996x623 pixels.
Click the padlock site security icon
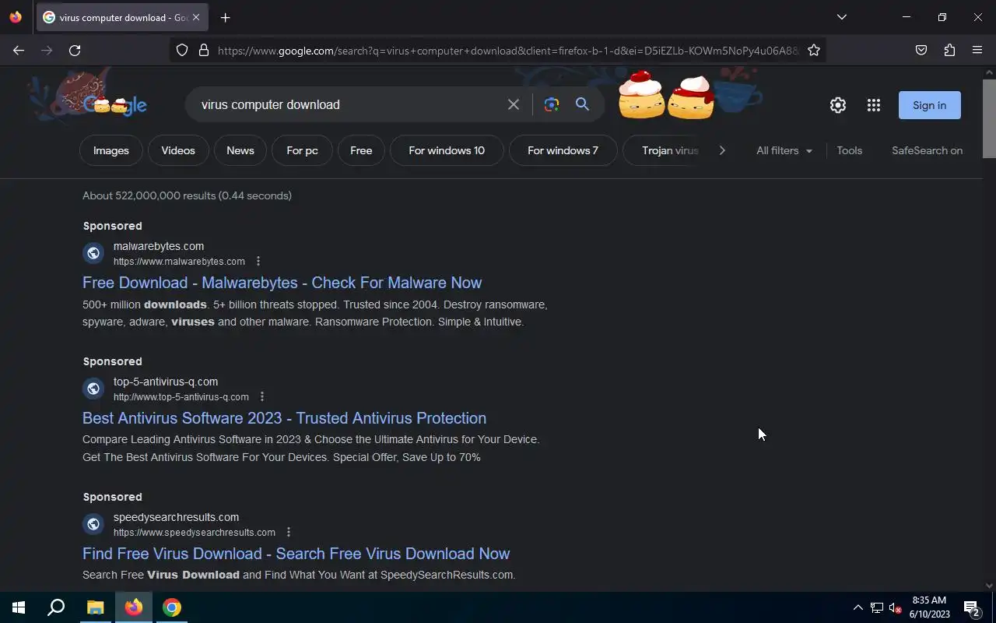click(204, 50)
